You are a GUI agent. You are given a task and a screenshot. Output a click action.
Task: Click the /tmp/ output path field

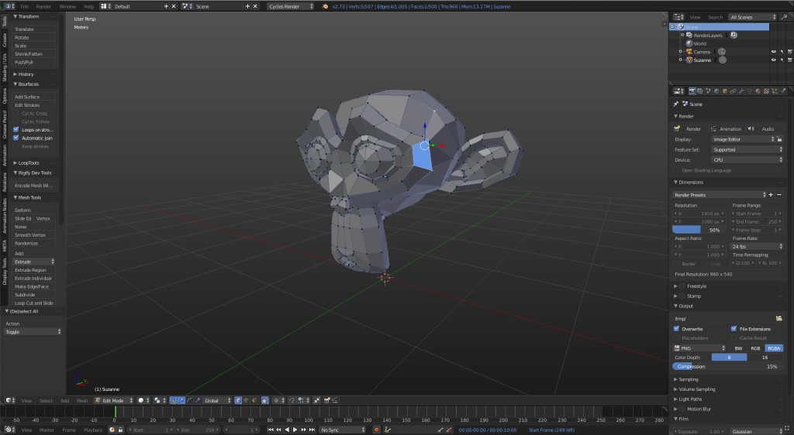(x=723, y=318)
